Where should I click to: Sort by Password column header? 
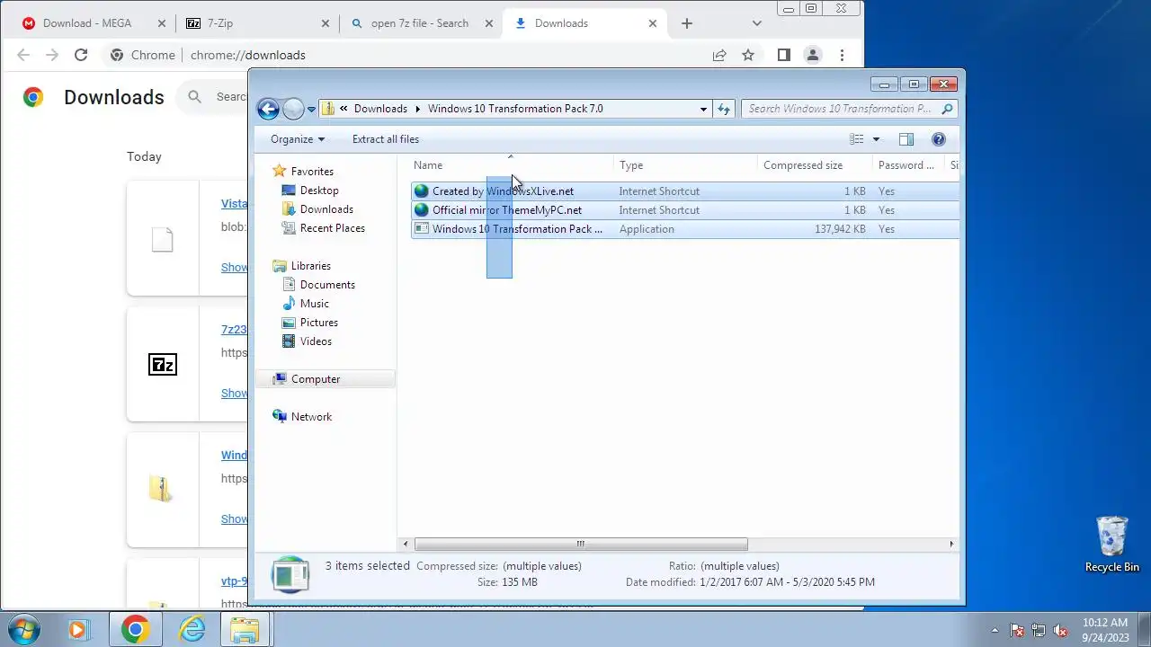tap(908, 165)
